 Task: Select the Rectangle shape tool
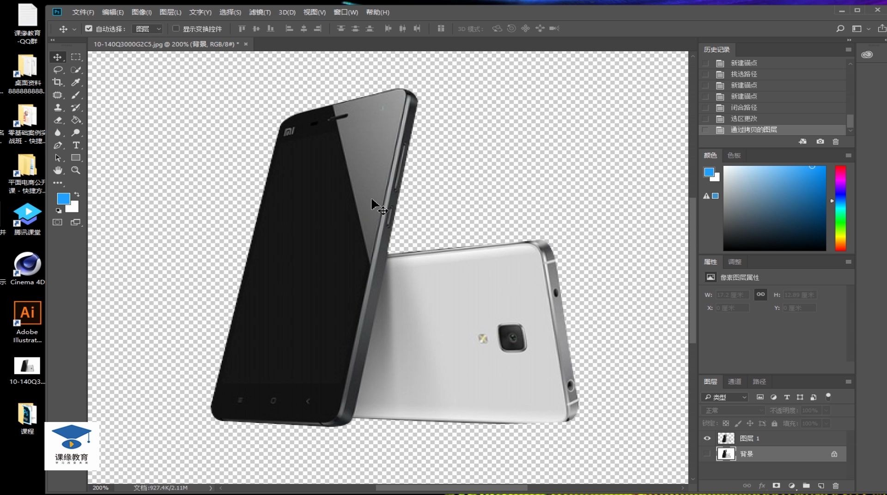pyautogui.click(x=76, y=158)
